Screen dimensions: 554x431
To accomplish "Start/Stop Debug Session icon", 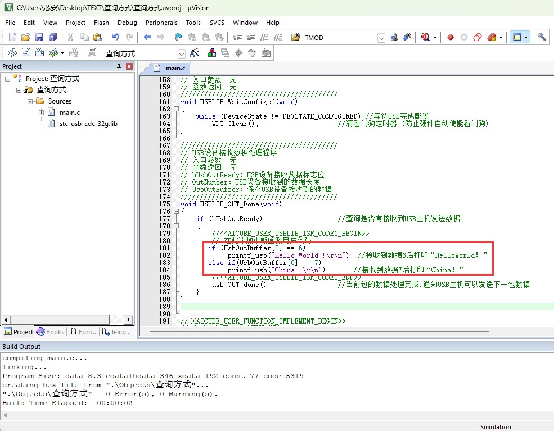I will click(x=425, y=37).
